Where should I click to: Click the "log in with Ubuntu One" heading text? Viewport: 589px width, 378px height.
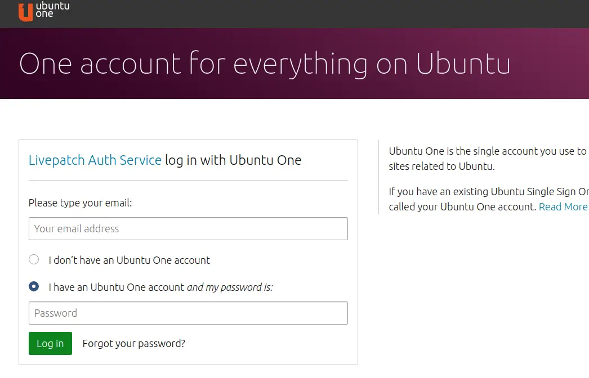coord(233,160)
